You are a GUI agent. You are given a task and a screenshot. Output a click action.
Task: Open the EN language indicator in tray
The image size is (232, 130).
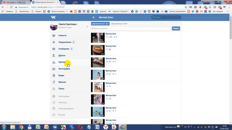click(x=185, y=127)
